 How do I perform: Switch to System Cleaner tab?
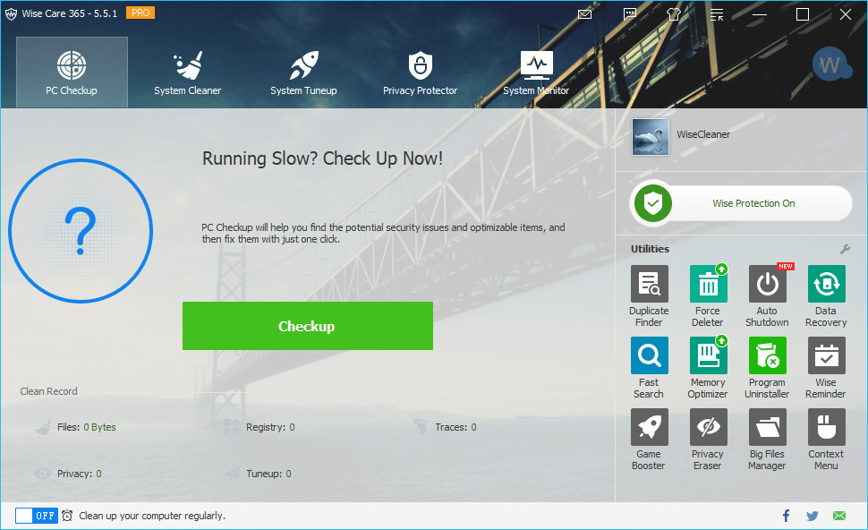[188, 72]
